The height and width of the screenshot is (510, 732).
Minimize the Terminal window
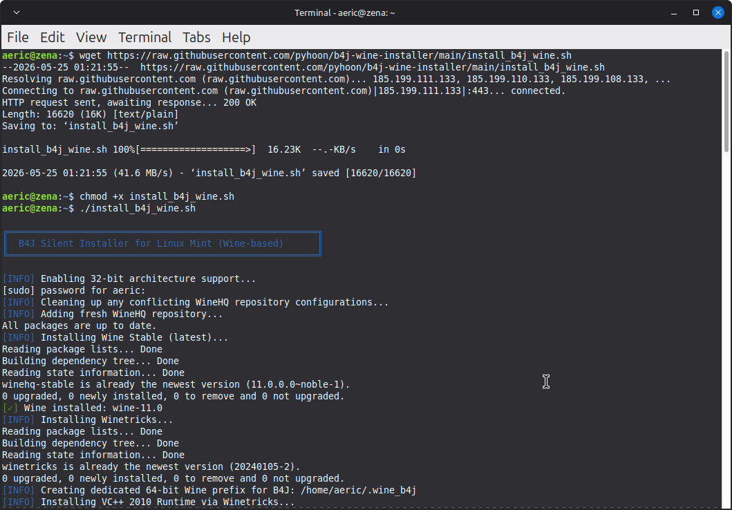click(x=674, y=12)
